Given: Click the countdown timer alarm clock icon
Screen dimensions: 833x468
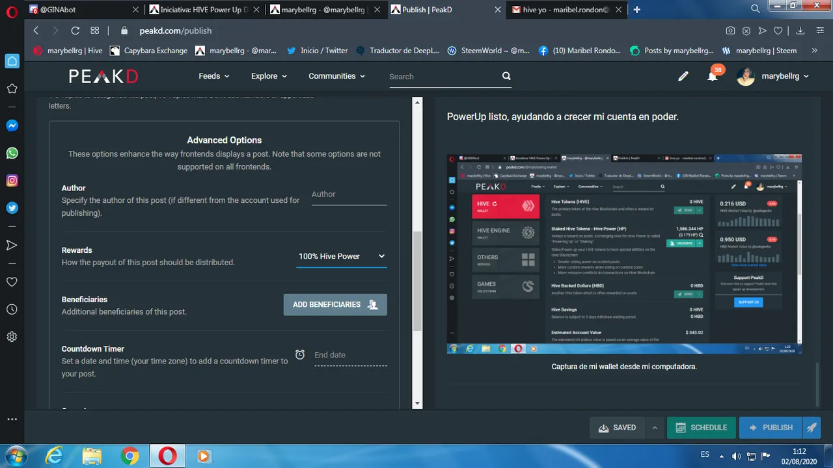Looking at the screenshot, I should (300, 355).
